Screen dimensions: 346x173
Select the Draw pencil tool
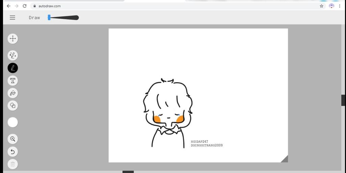(13, 68)
